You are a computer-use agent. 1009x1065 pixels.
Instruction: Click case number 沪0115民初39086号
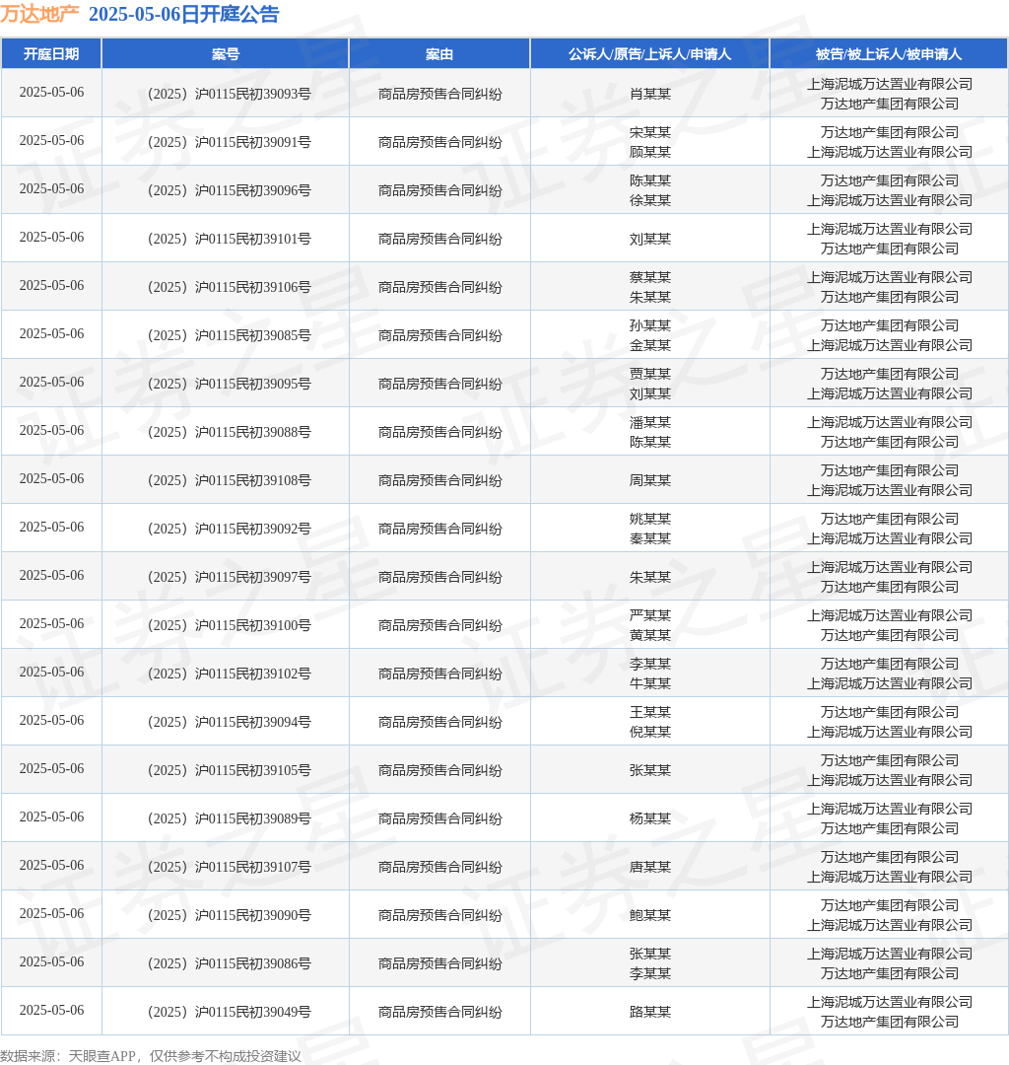point(230,962)
